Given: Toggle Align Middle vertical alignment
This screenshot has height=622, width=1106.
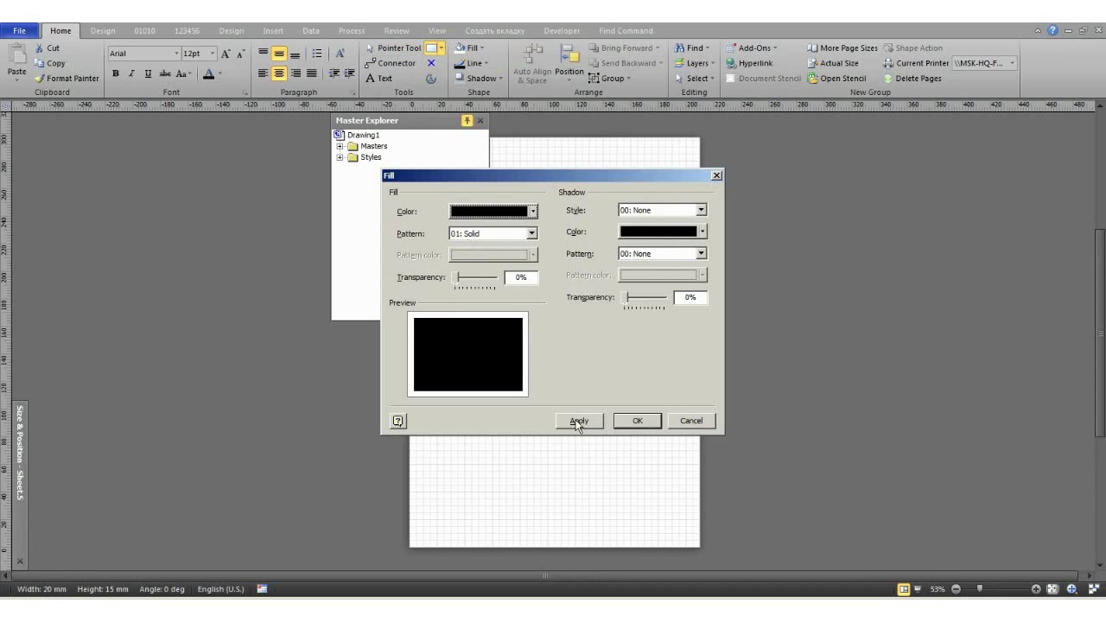Looking at the screenshot, I should [x=279, y=54].
